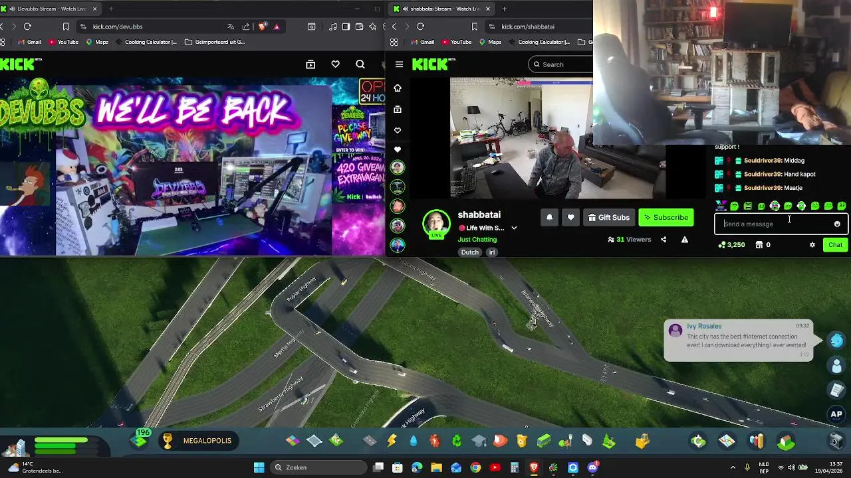This screenshot has width=851, height=478.
Task: Open the MEGALOPOLIS milestone button
Action: [198, 441]
